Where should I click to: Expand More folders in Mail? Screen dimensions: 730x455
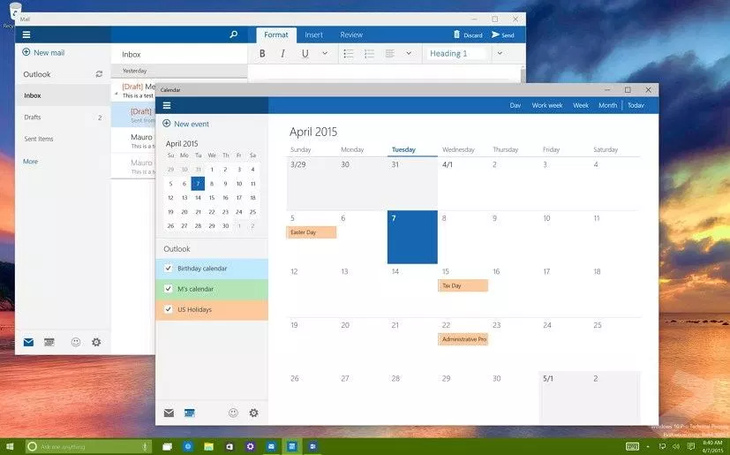[31, 162]
